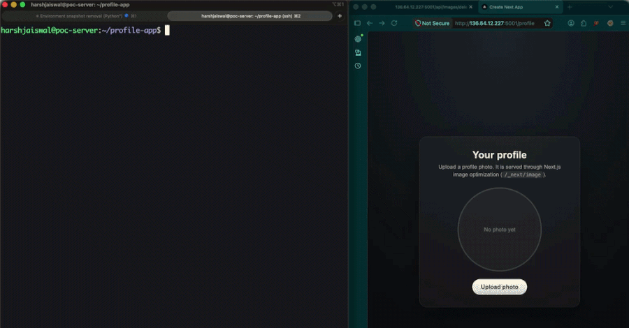Minimize the terminal window with yellow button
This screenshot has width=629, height=328.
point(14,5)
